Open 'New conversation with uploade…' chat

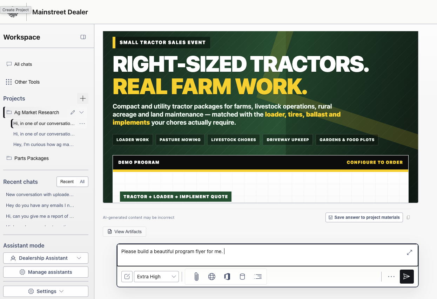click(40, 195)
